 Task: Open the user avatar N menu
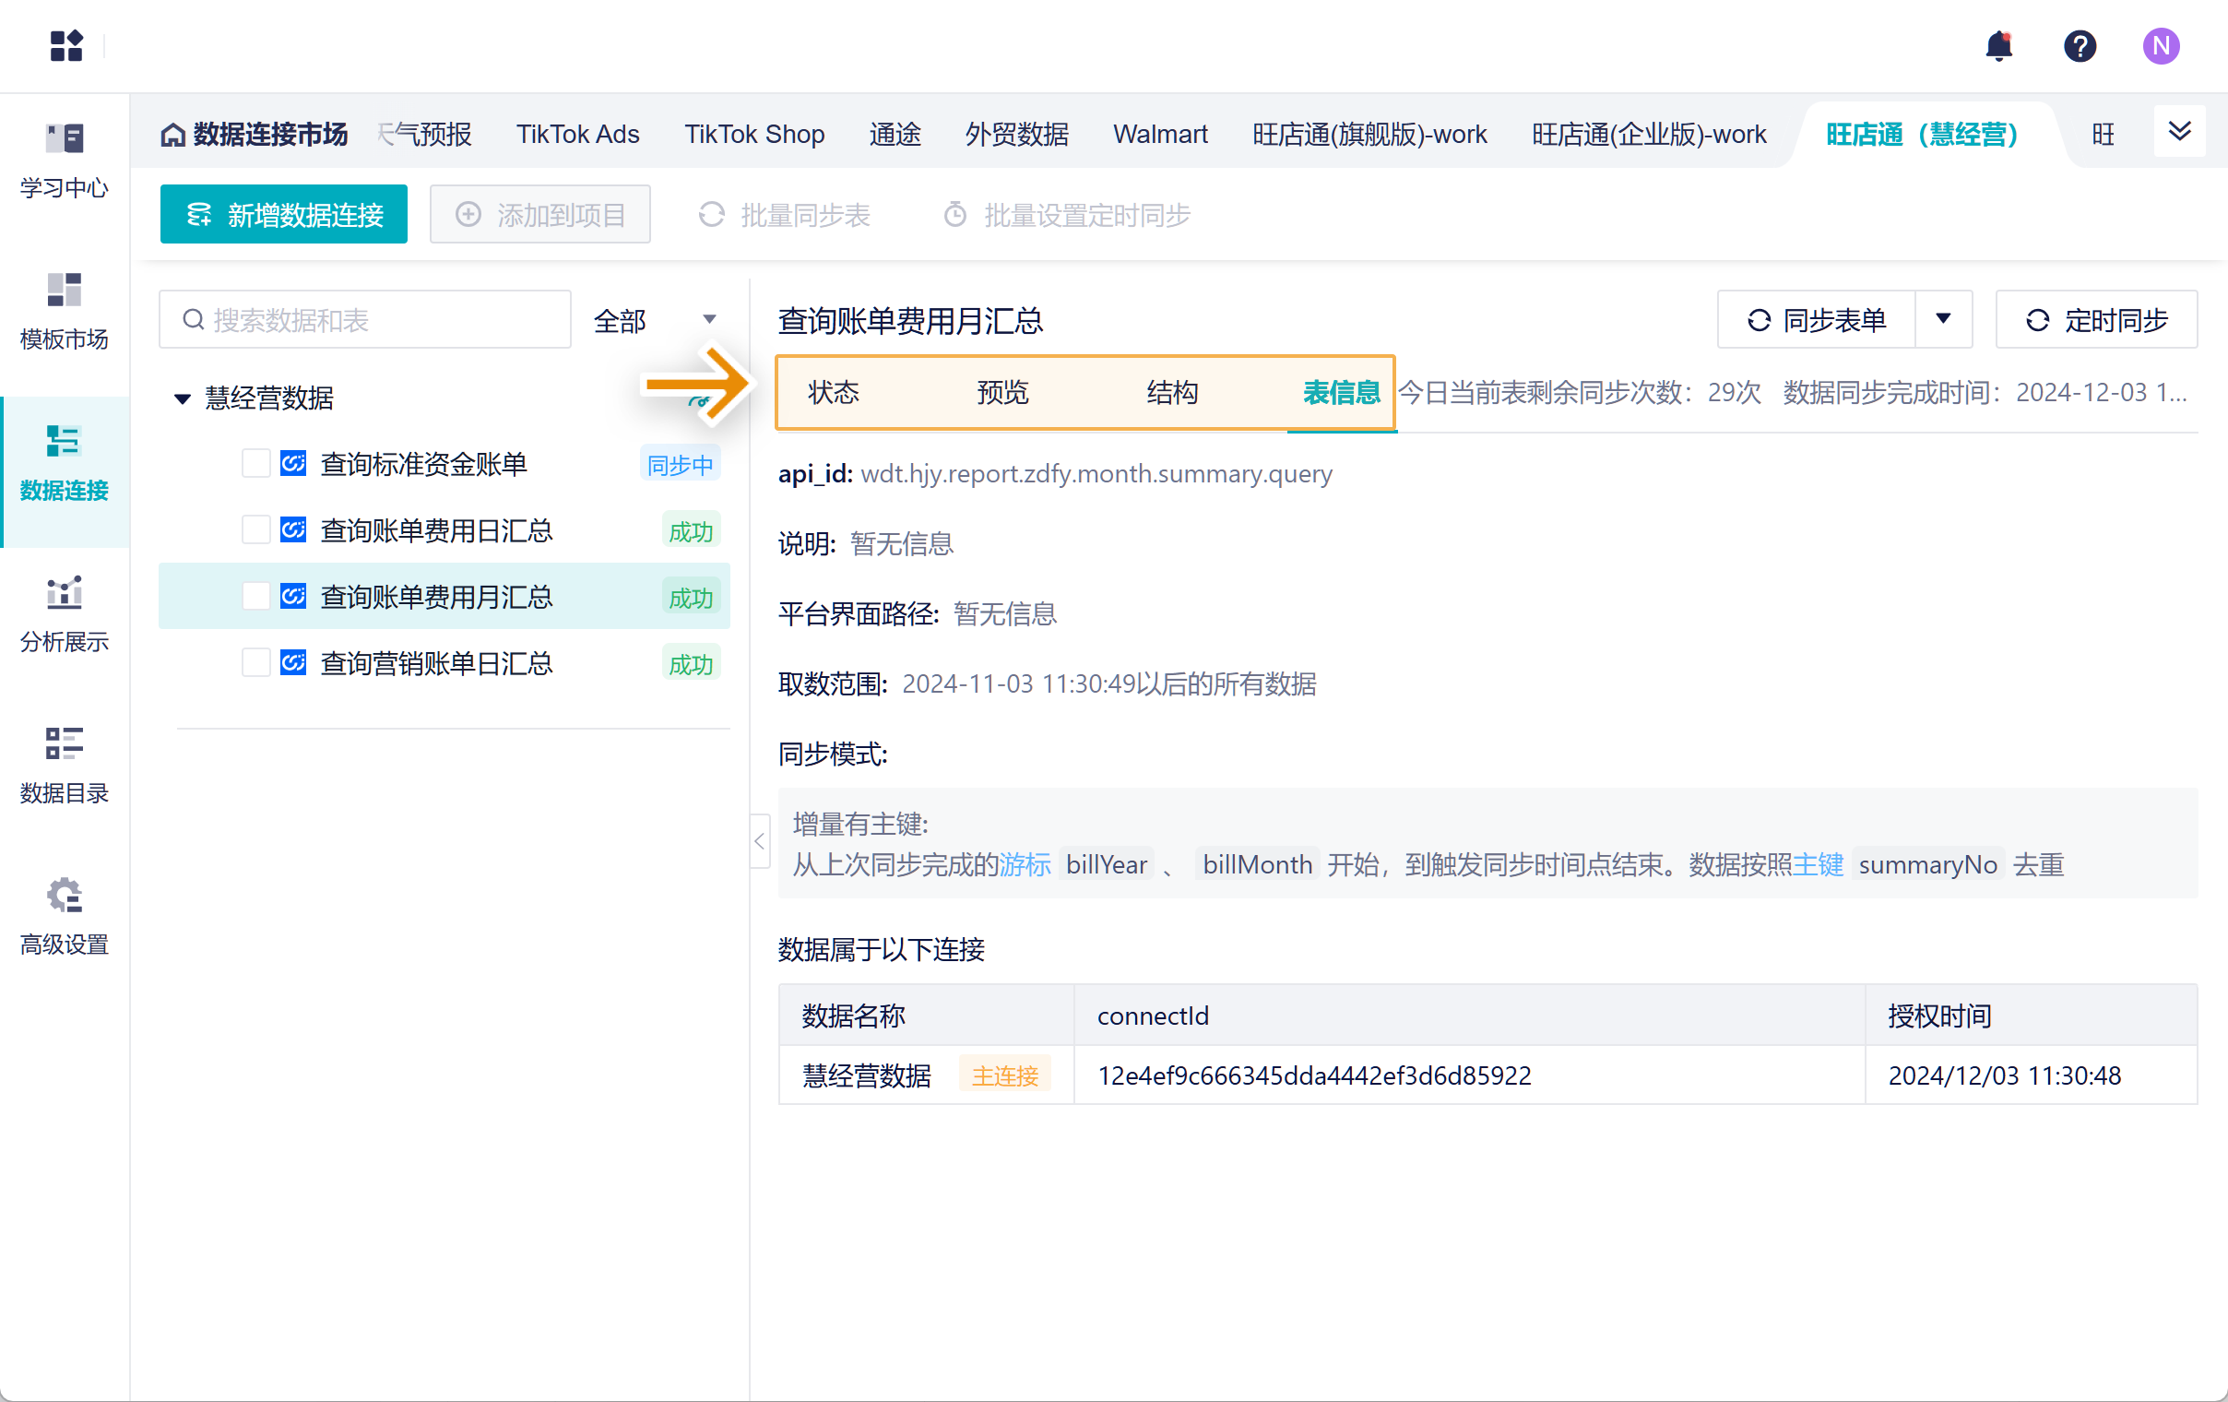(2160, 45)
